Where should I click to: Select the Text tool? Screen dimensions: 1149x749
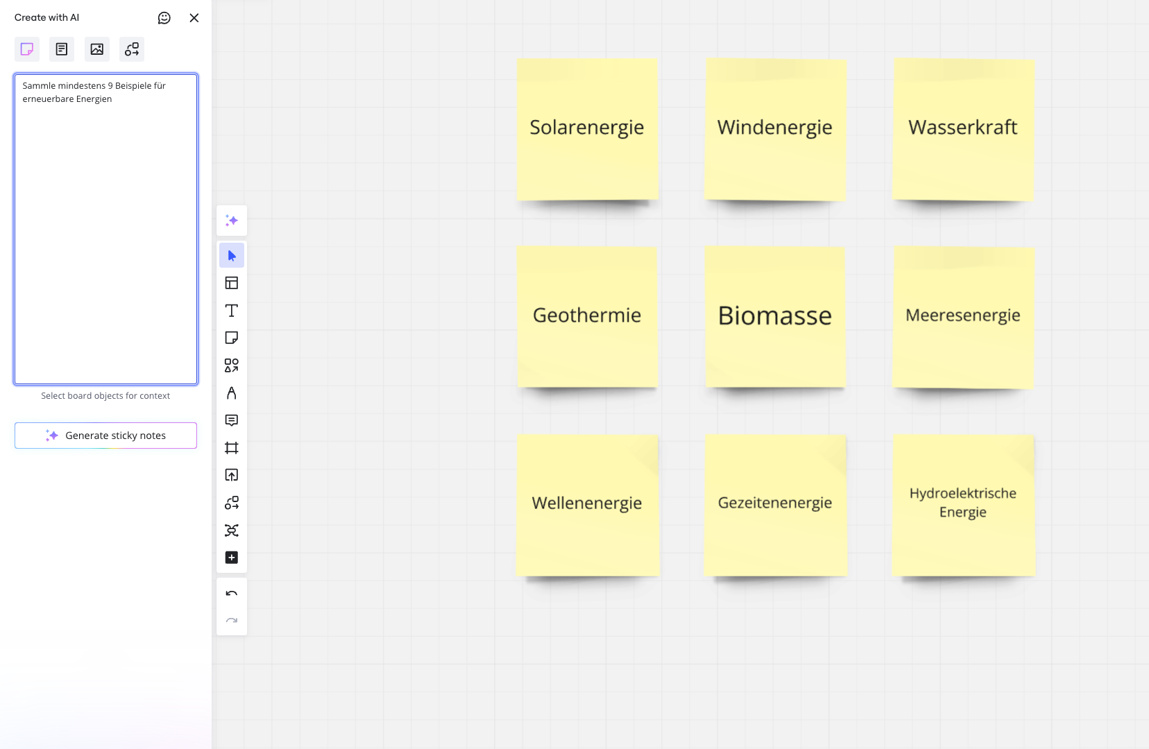232,311
